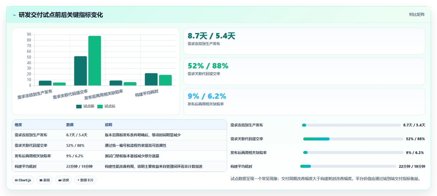Click the 试点后 bar for 构建平均耗时
Viewport: 437px width, 196px height.
tap(165, 80)
